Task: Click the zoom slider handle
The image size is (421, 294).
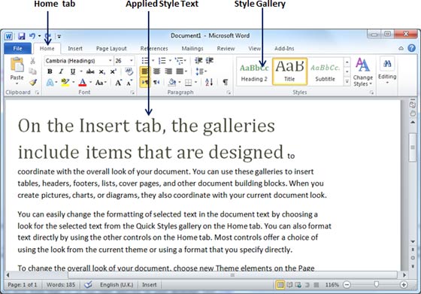Action: (x=377, y=284)
